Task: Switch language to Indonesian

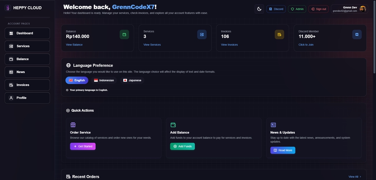Action: click(x=104, y=80)
